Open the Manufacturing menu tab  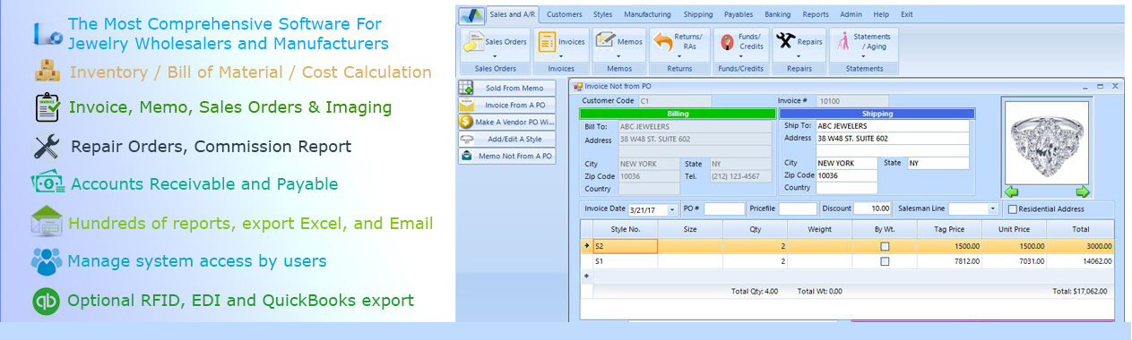647,14
